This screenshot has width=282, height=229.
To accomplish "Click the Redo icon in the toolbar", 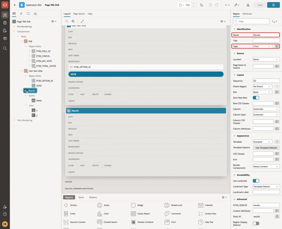I will 216,5.
